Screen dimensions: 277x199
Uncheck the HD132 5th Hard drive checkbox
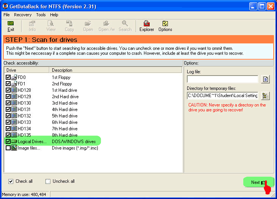tap(8, 116)
